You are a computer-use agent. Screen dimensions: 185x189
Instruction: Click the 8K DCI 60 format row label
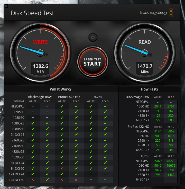(x=17, y=168)
